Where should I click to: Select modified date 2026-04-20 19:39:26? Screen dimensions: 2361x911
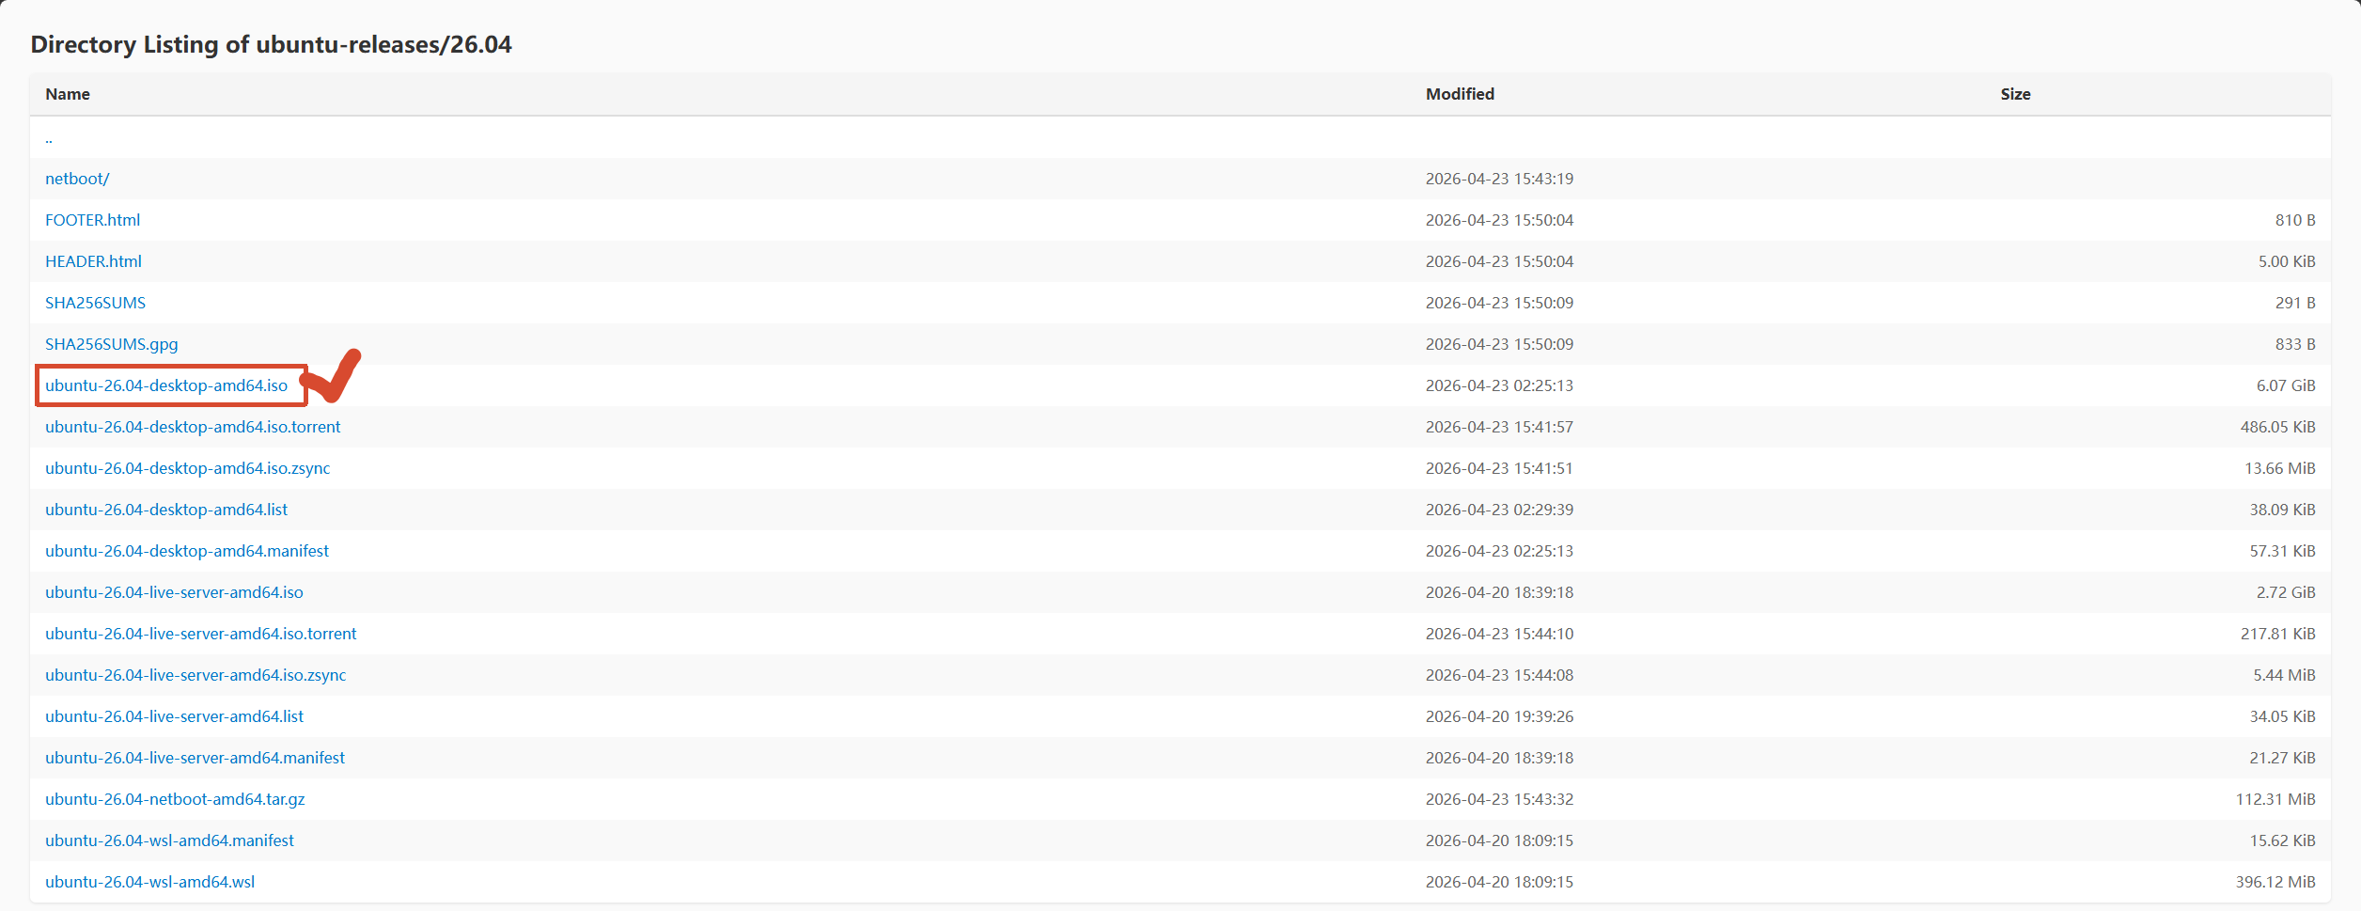point(1499,716)
